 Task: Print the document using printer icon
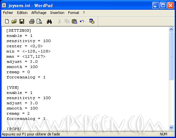click(32, 21)
